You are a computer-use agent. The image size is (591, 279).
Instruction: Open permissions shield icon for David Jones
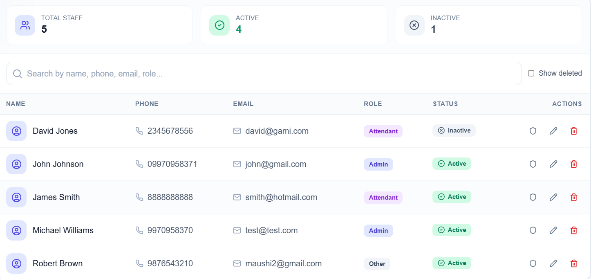point(533,131)
